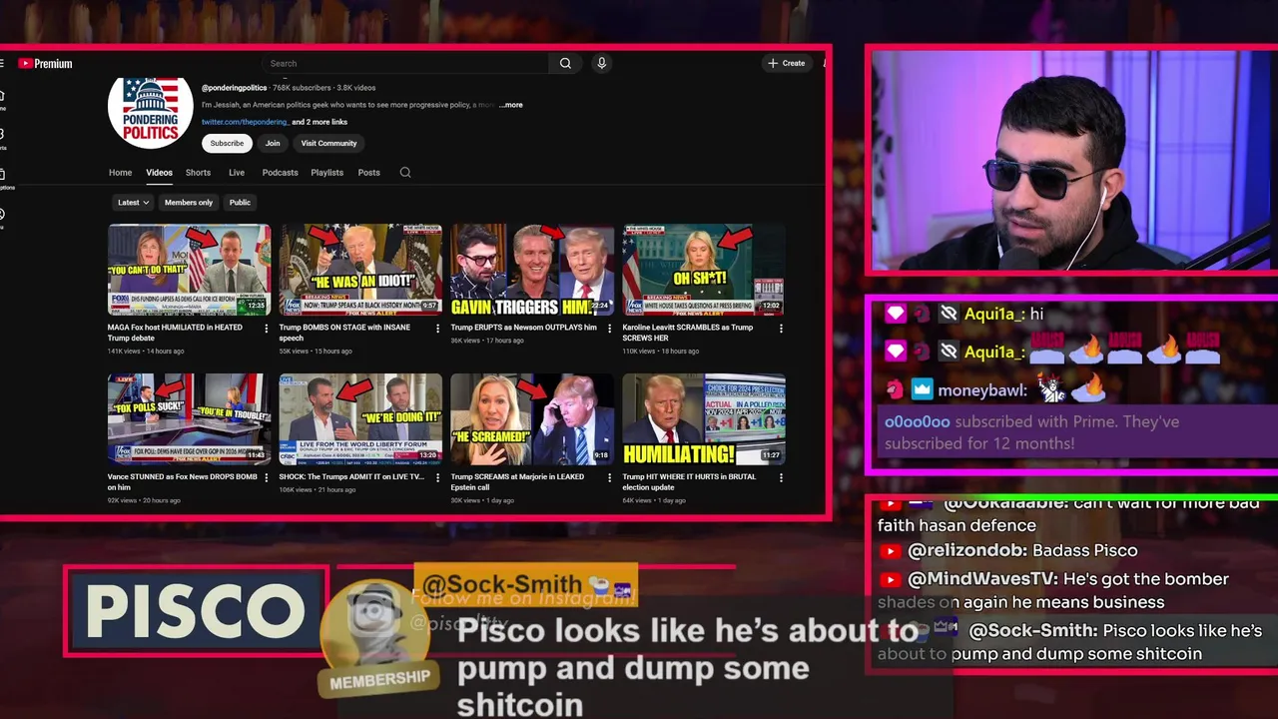Click @relizondob in YouTube chat

[x=966, y=550]
